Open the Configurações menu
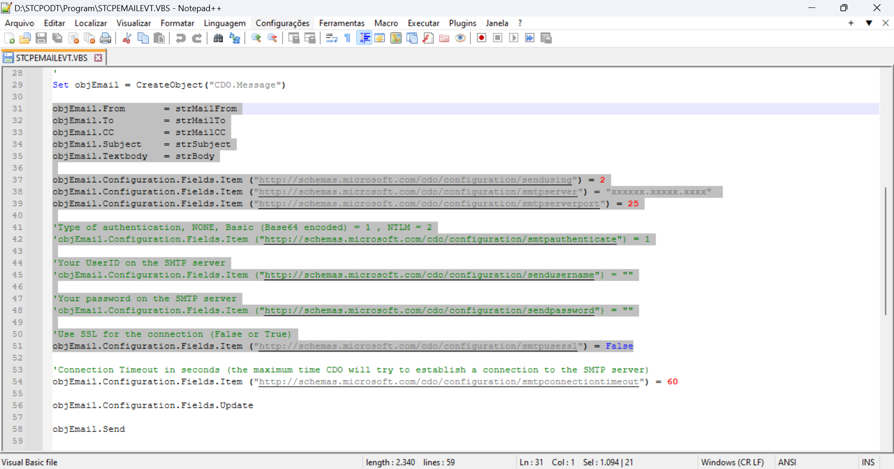The height and width of the screenshot is (469, 894). [283, 23]
